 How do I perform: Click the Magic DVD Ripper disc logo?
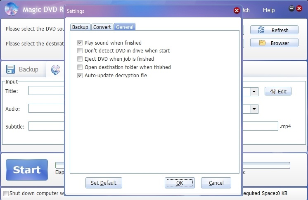click(x=12, y=9)
